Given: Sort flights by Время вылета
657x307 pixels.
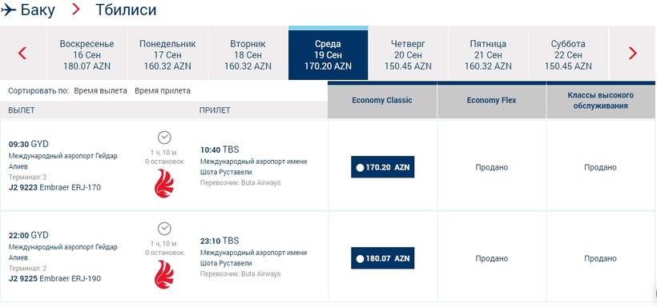Looking at the screenshot, I should [x=101, y=91].
